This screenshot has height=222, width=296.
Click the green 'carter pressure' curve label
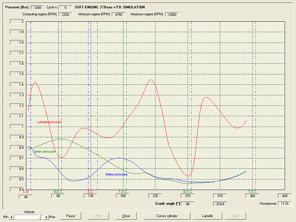pos(44,152)
